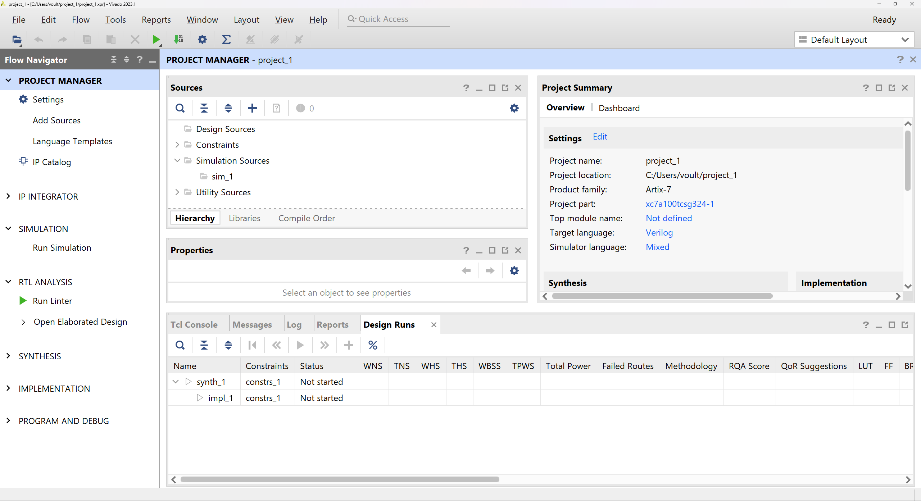Collapse the Simulation Sources tree node
This screenshot has width=921, height=501.
(x=177, y=160)
